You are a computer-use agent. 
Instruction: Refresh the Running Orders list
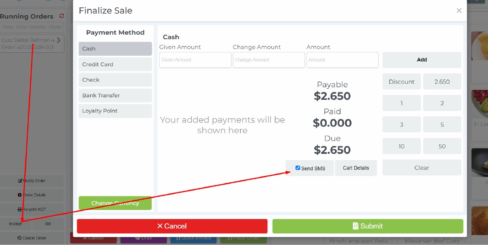point(62,16)
